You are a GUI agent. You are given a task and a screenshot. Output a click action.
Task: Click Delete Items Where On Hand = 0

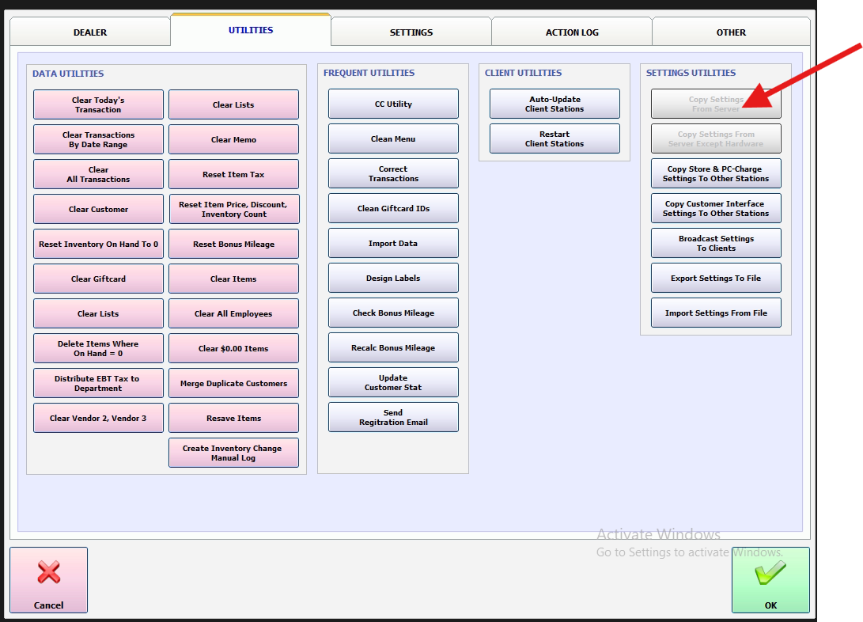(x=99, y=348)
